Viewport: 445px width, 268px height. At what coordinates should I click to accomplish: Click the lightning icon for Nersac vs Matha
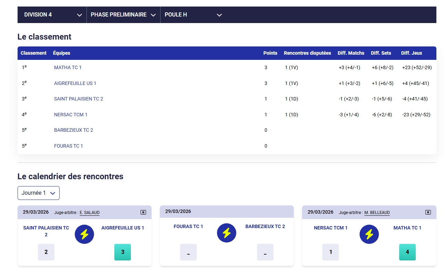click(x=369, y=234)
